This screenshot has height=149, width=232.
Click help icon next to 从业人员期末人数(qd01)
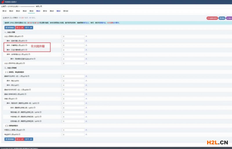pos(22,36)
